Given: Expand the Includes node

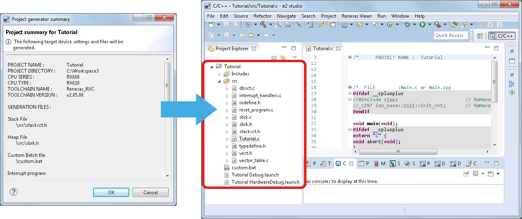Looking at the screenshot, I should (x=219, y=74).
